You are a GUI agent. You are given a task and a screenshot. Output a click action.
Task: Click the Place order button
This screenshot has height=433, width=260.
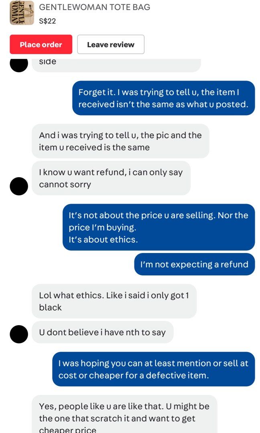click(x=41, y=45)
